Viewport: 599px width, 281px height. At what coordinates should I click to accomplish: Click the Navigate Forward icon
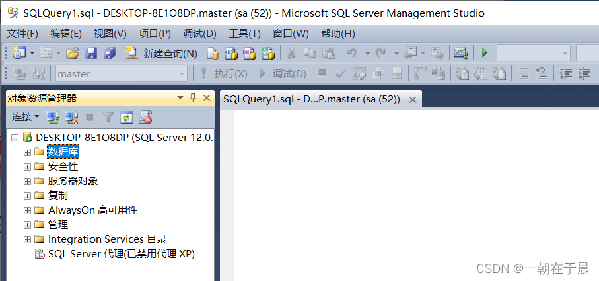[x=437, y=53]
